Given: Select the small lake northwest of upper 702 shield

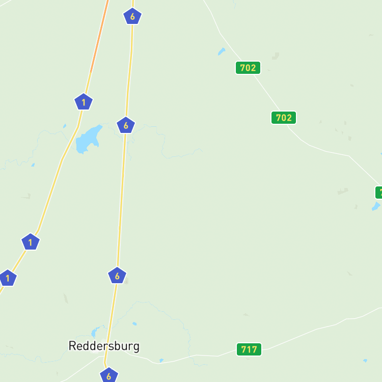Looking at the screenshot, I should (222, 51).
